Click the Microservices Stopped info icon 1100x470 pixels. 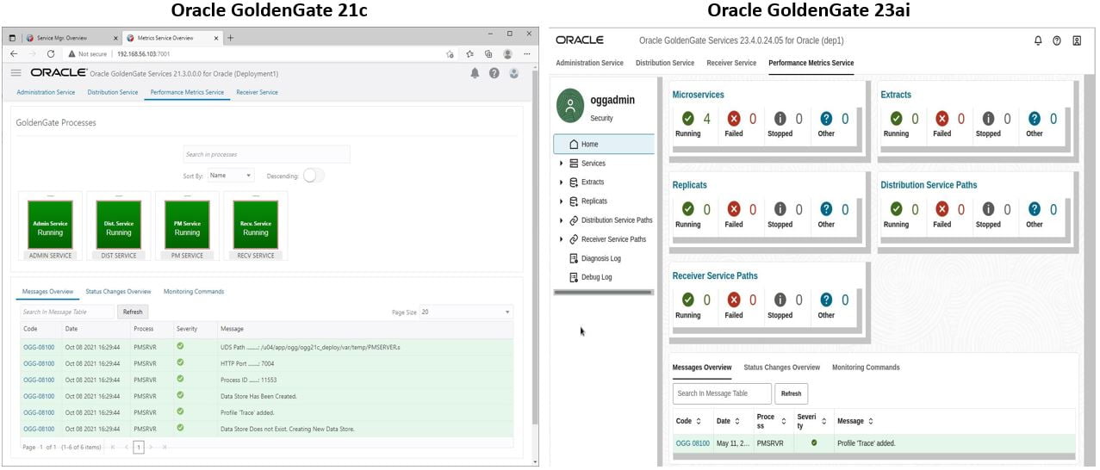point(780,119)
